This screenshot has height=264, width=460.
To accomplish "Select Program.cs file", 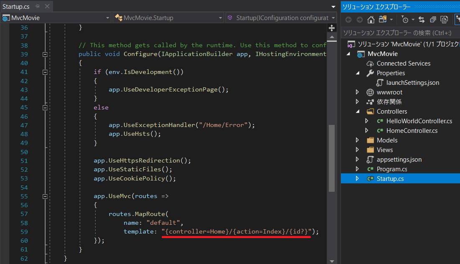I will (x=392, y=169).
